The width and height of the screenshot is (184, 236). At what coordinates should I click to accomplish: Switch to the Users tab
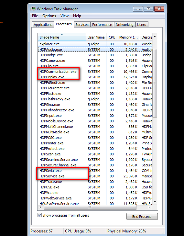point(141,25)
